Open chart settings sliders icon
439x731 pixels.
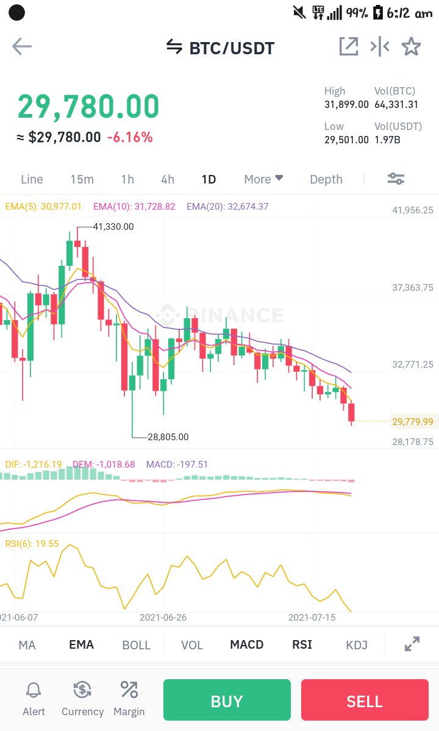[396, 179]
